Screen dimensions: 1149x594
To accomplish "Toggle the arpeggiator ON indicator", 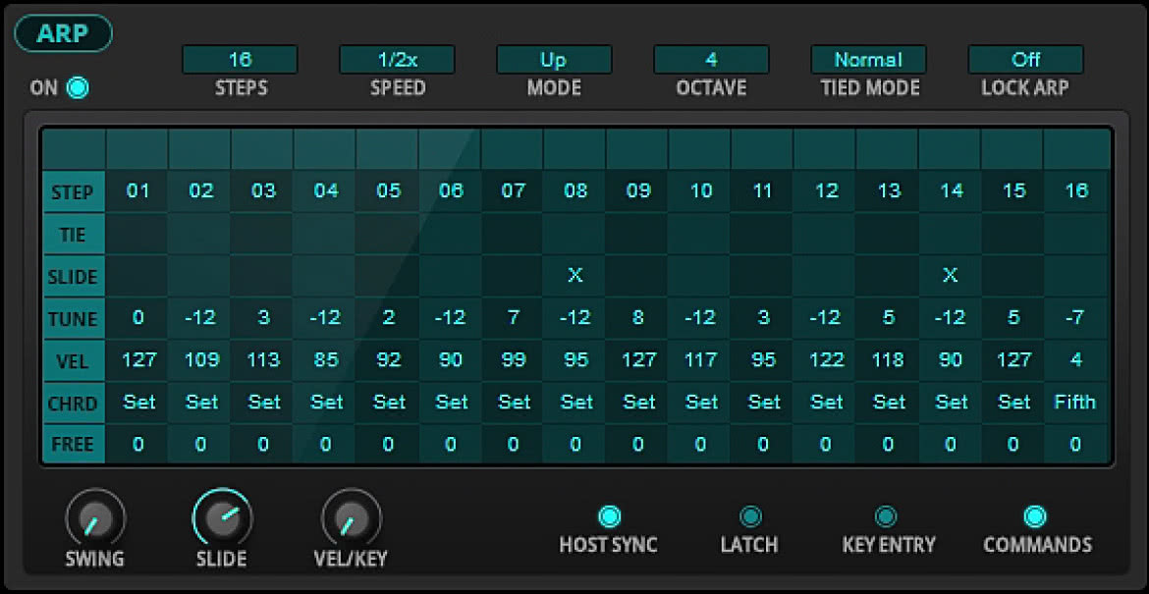I will point(77,88).
